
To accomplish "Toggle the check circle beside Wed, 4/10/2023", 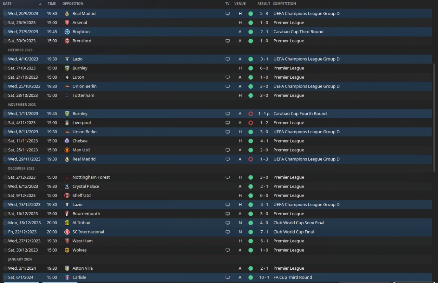I will [5, 59].
